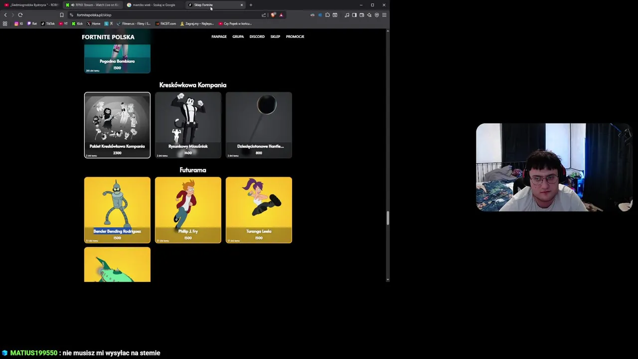Image resolution: width=638 pixels, height=359 pixels.
Task: Open the Zagrajmy bookmark
Action: [x=197, y=23]
